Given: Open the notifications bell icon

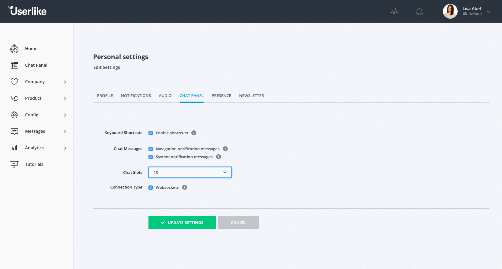Looking at the screenshot, I should tap(419, 12).
